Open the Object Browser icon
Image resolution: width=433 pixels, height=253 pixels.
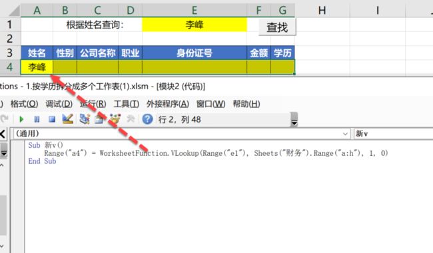pos(115,119)
